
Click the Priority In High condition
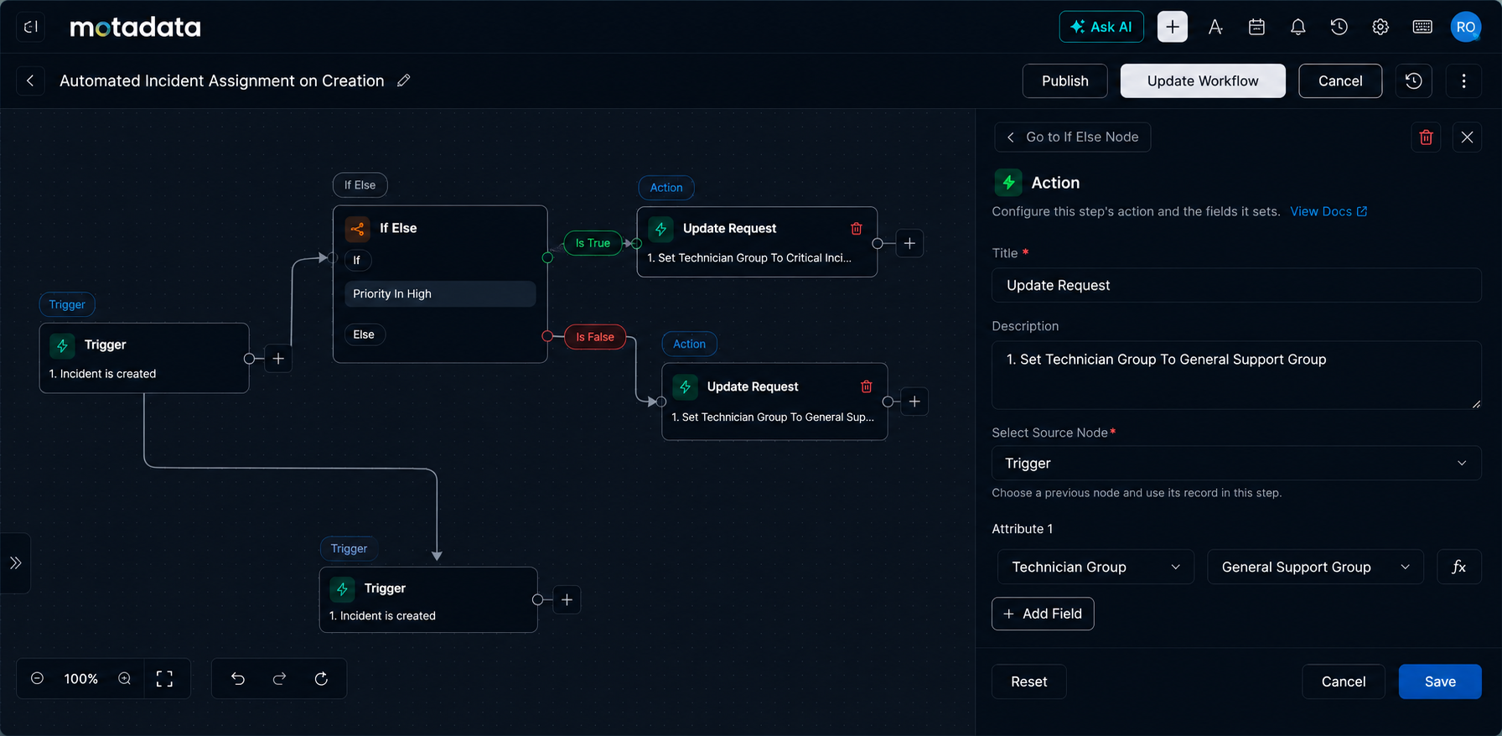[440, 293]
